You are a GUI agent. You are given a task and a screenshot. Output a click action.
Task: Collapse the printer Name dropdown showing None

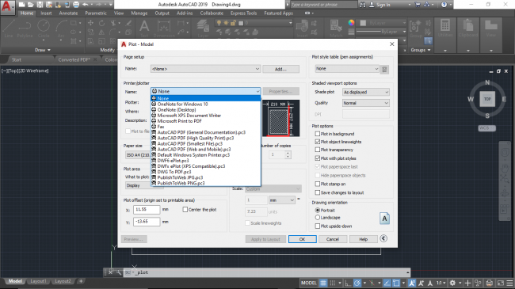click(x=206, y=91)
